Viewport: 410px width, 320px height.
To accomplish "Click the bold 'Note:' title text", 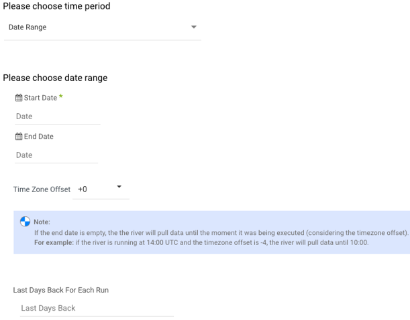I will coord(42,222).
